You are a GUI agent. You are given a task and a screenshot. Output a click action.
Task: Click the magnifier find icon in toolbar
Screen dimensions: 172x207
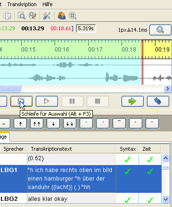coord(22,16)
